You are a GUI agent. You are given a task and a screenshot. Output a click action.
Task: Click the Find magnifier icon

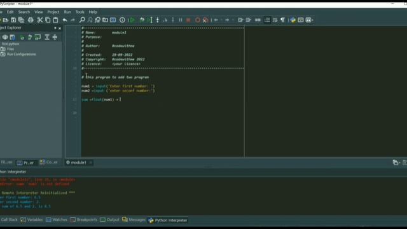(82, 20)
